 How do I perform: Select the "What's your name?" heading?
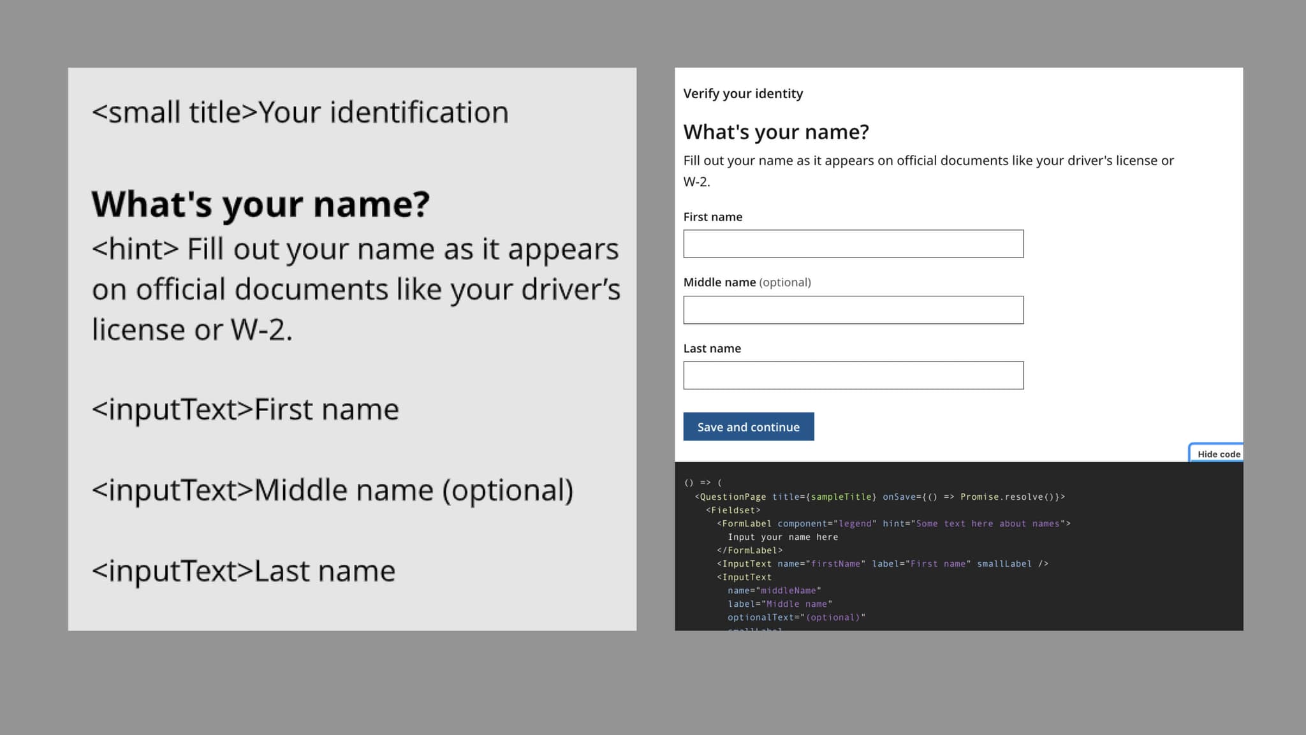tap(775, 132)
